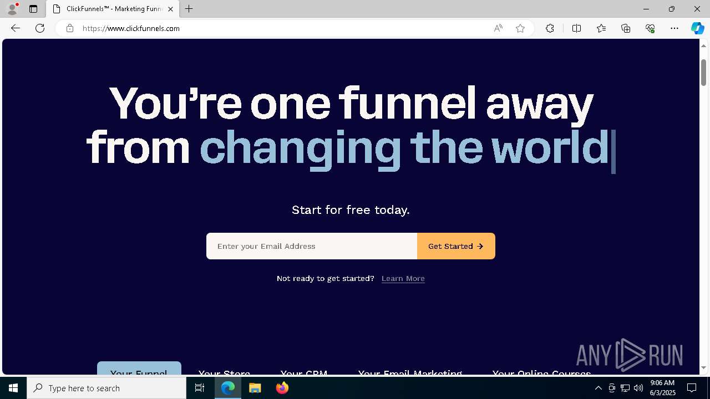Select the ClickFunnels Marketing Funnels tab
This screenshot has width=710, height=399.
coord(113,9)
